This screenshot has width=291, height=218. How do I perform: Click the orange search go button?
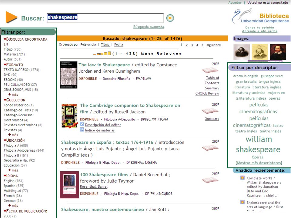pyautogui.click(x=170, y=18)
